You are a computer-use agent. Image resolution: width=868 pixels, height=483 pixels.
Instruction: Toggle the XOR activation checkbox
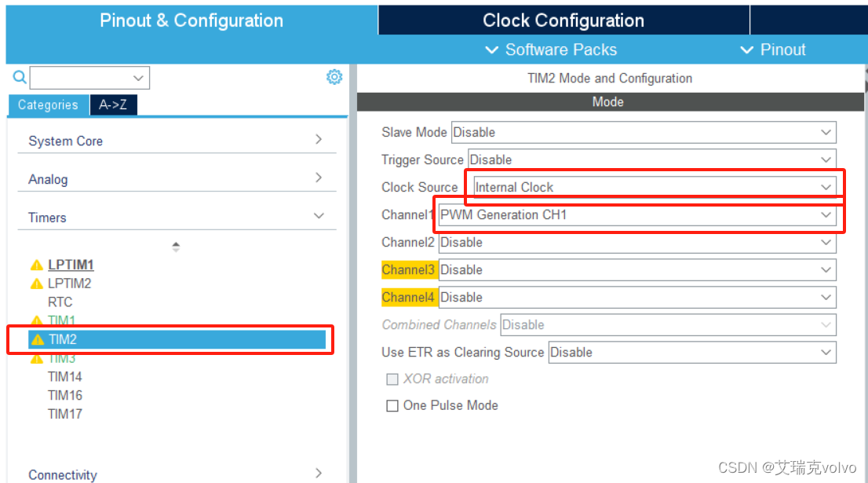click(x=392, y=379)
